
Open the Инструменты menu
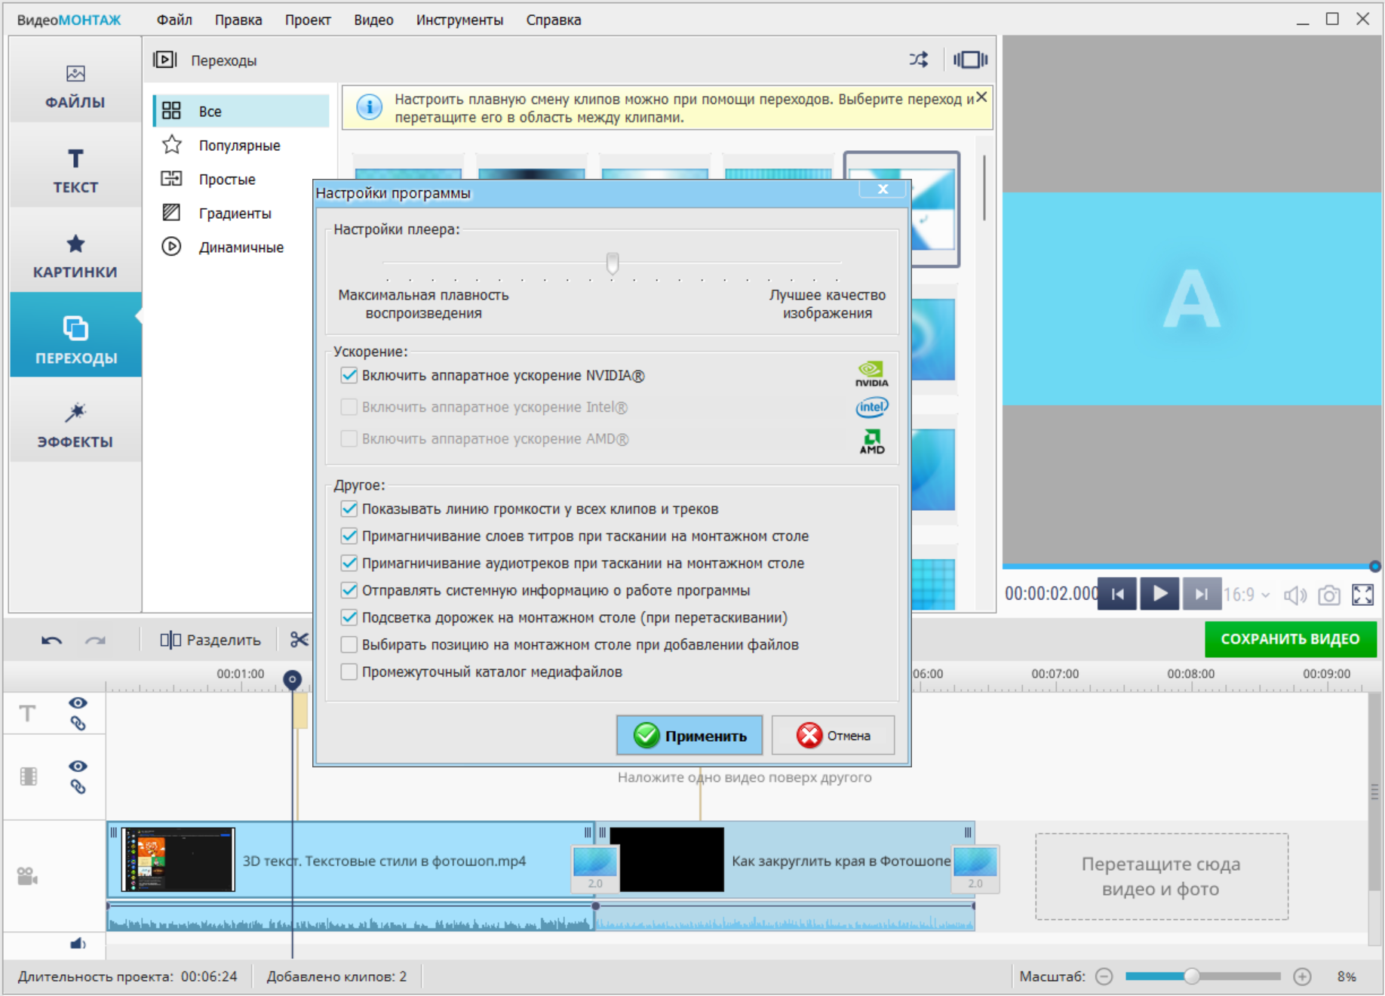[459, 20]
